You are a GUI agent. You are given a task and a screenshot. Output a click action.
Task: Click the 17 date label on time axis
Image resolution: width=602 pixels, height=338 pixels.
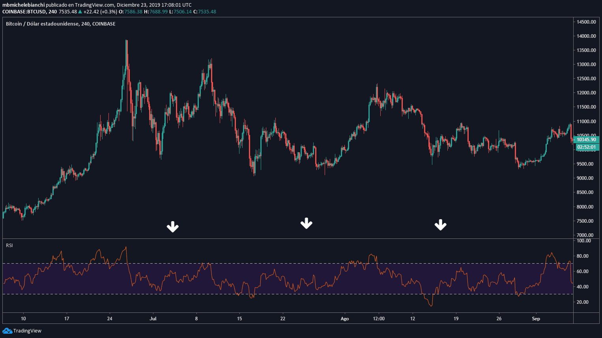click(x=67, y=319)
